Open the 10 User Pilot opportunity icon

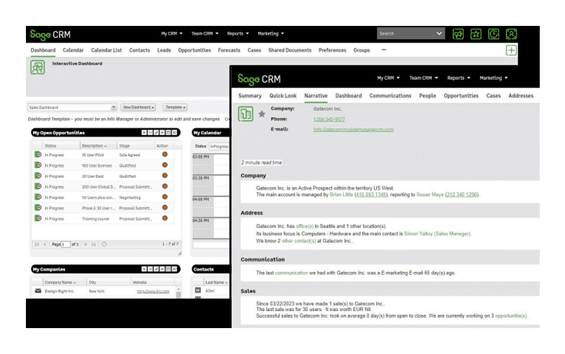tap(38, 155)
